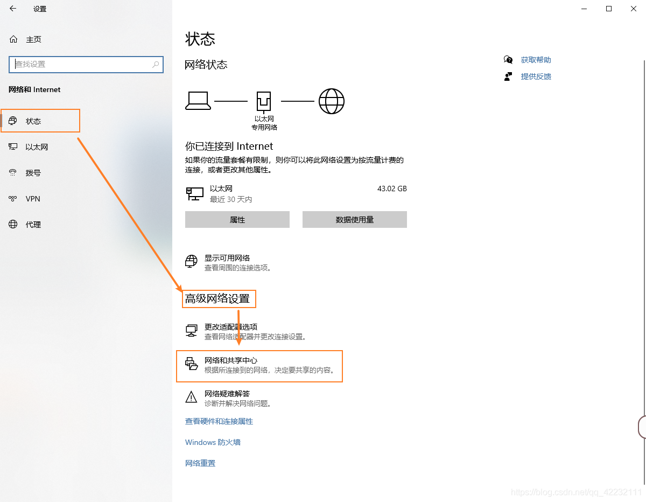646x502 pixels.
Task: Click the 数据使用量 button
Action: coord(355,220)
